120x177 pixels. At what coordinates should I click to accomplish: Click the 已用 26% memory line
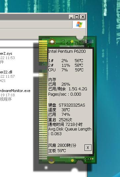(59, 84)
